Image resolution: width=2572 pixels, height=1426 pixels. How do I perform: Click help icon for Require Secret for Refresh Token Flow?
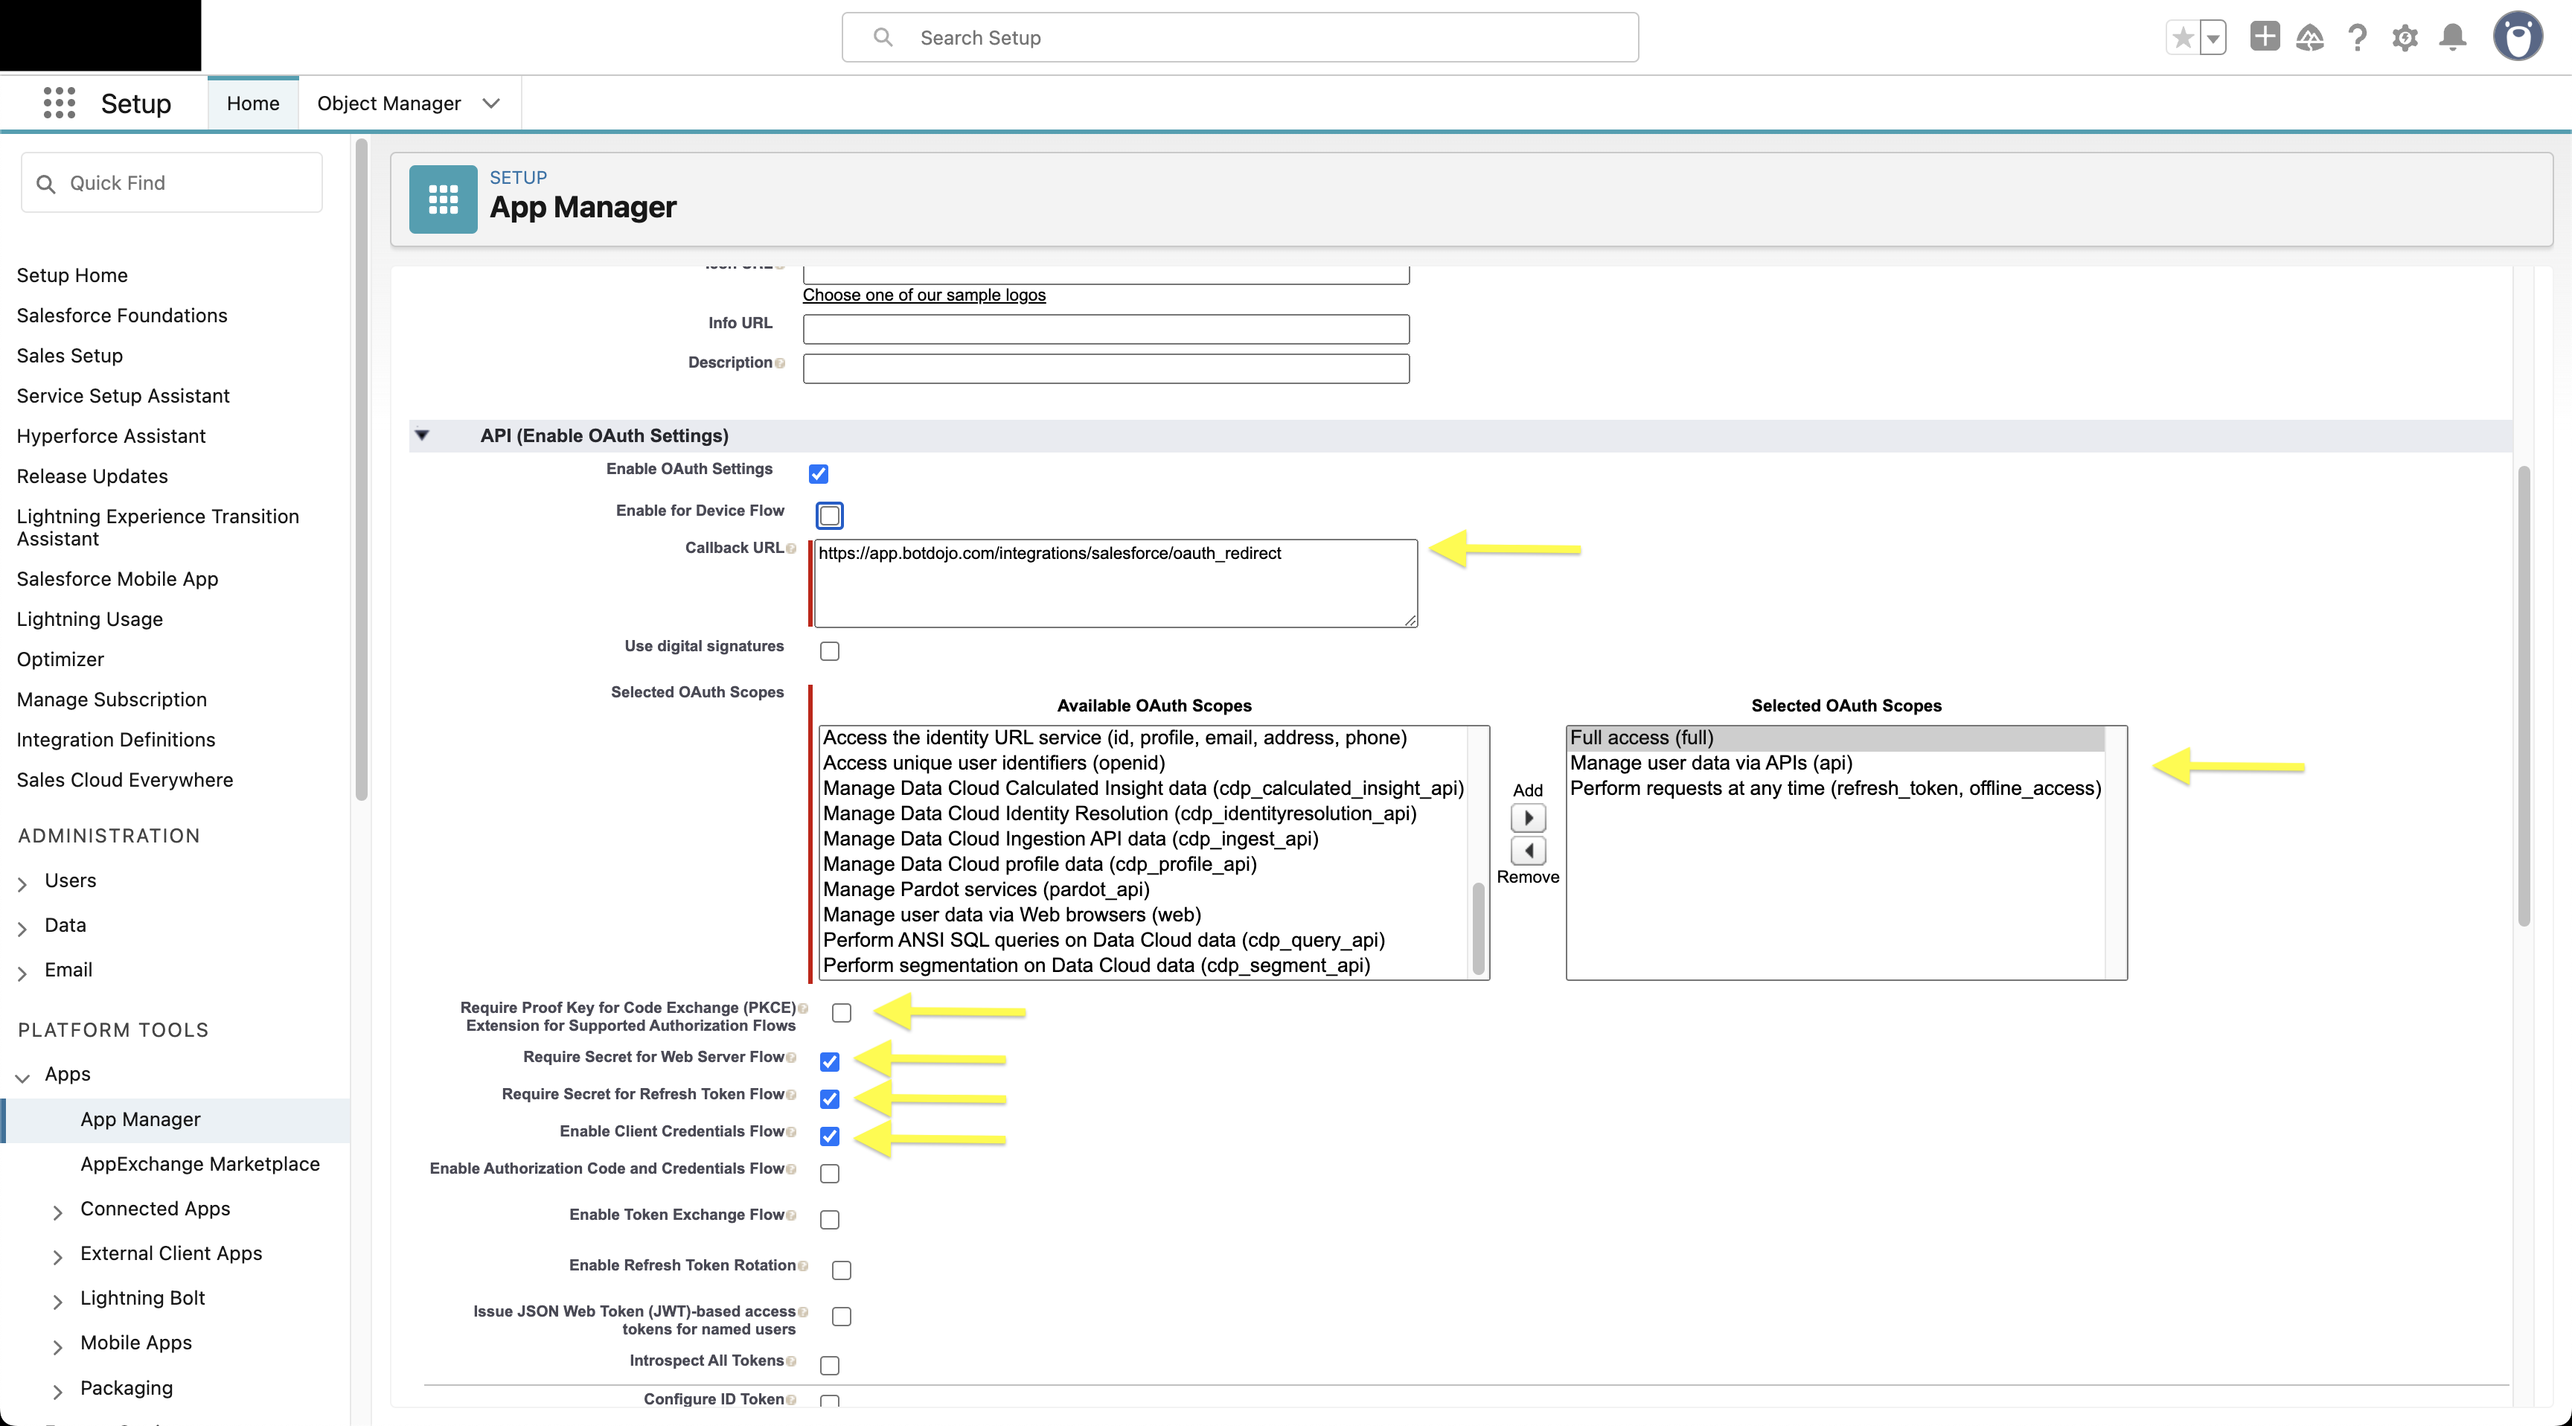[x=791, y=1095]
